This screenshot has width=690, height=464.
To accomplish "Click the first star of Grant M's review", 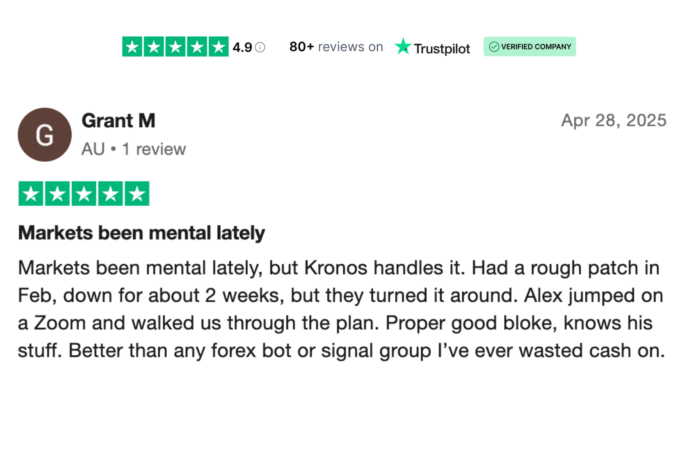I will pyautogui.click(x=31, y=194).
